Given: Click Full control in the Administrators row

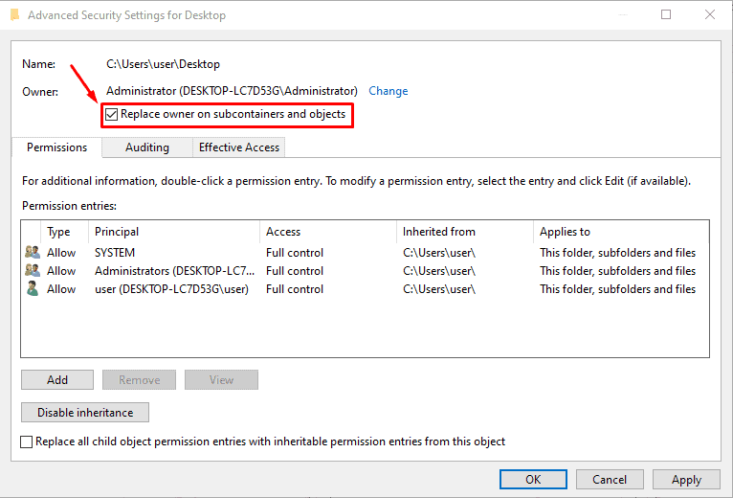Looking at the screenshot, I should 295,271.
